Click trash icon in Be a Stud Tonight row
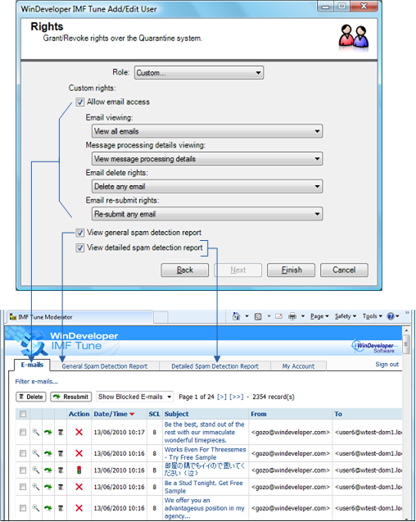Screen dimensions: 416x522 click(x=61, y=487)
